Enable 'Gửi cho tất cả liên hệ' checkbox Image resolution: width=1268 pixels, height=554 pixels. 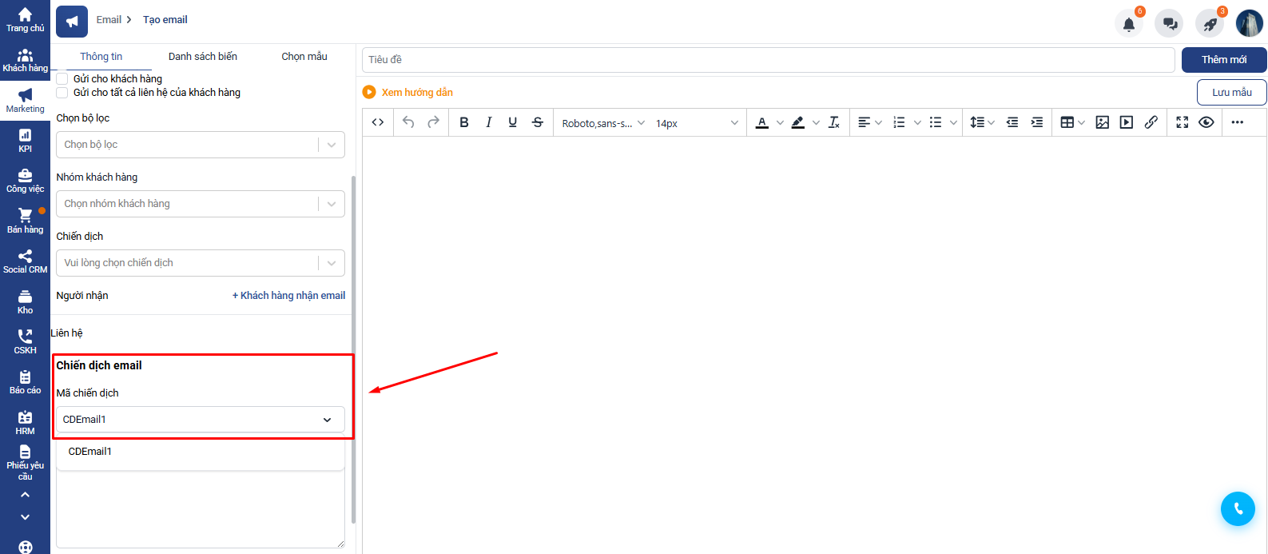pos(62,93)
